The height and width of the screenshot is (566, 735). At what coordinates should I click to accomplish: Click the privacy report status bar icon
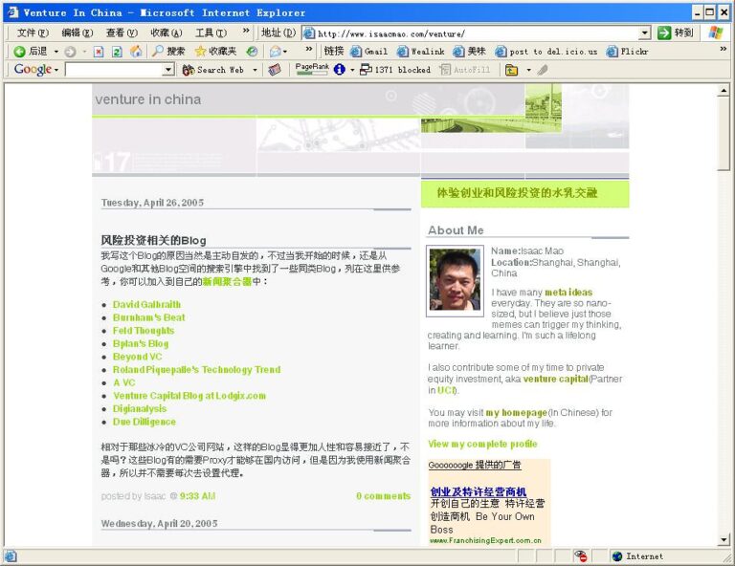tap(580, 556)
